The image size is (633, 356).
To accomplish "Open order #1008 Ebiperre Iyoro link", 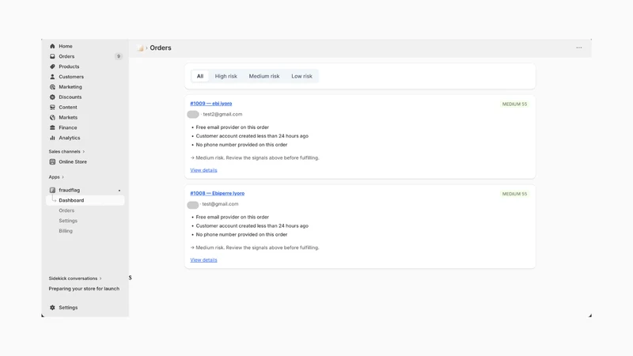I will pyautogui.click(x=217, y=193).
